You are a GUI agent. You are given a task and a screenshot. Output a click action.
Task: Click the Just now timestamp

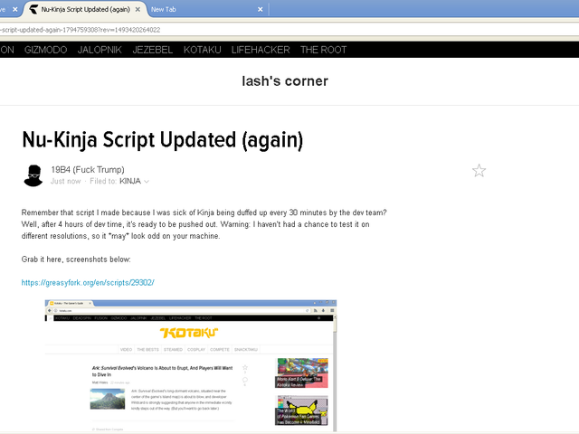65,181
